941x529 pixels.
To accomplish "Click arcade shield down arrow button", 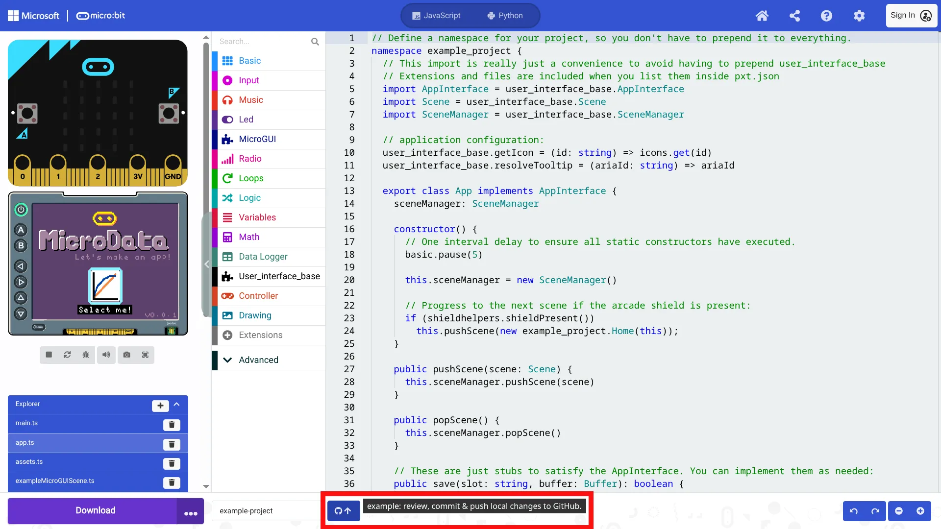I will tap(21, 314).
